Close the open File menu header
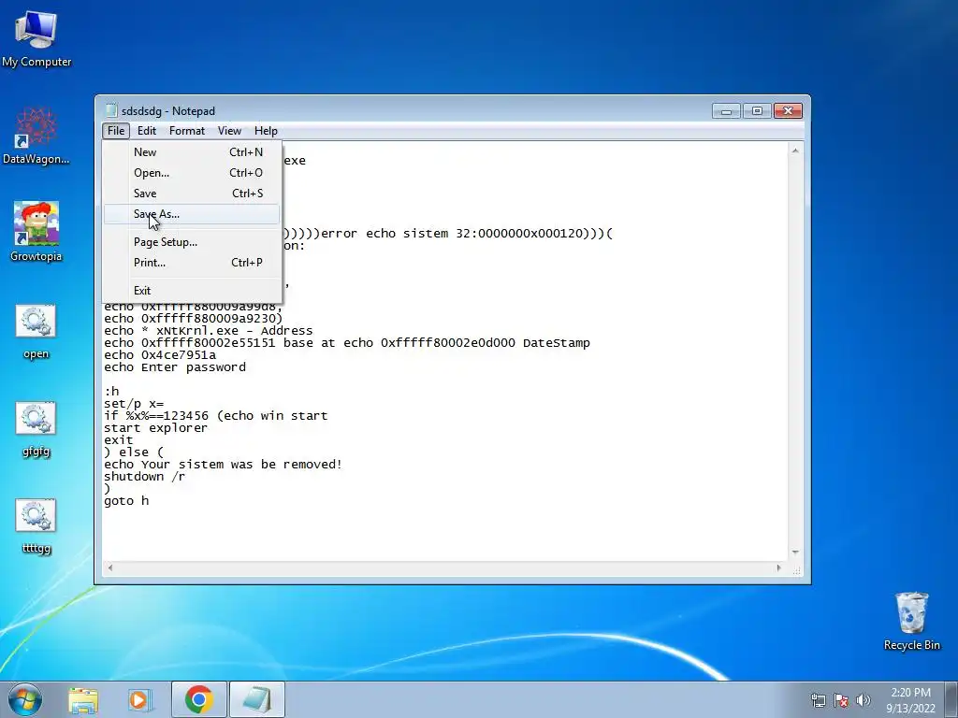This screenshot has height=718, width=958. coord(115,131)
